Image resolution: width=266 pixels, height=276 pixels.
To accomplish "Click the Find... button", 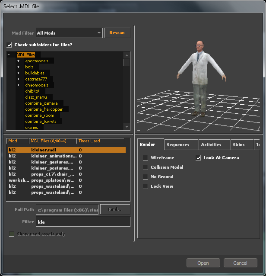I will (x=115, y=209).
